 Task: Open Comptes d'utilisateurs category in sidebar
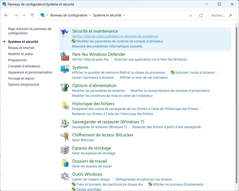click(x=24, y=66)
